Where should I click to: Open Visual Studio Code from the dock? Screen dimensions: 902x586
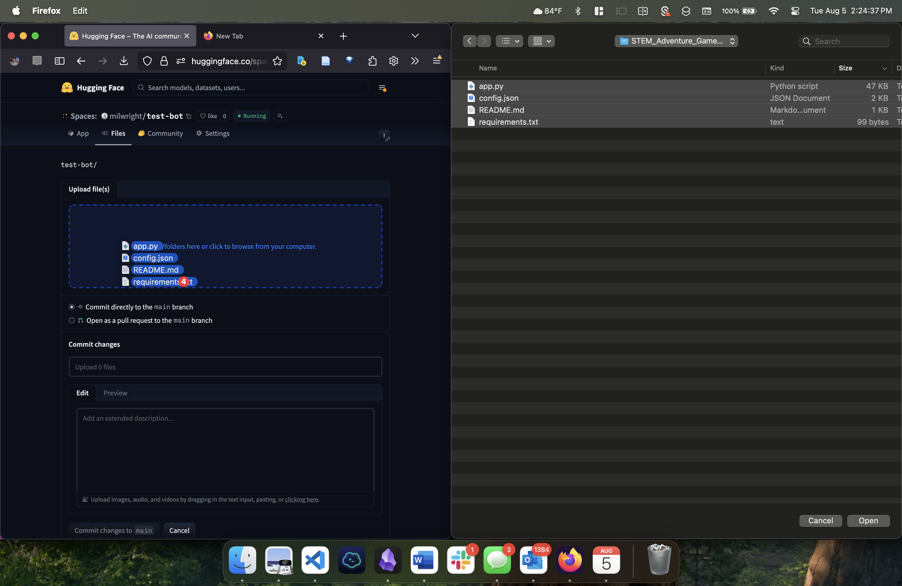tap(315, 560)
